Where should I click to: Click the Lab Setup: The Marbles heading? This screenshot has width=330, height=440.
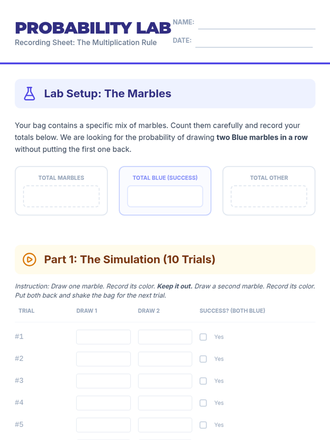pyautogui.click(x=108, y=94)
